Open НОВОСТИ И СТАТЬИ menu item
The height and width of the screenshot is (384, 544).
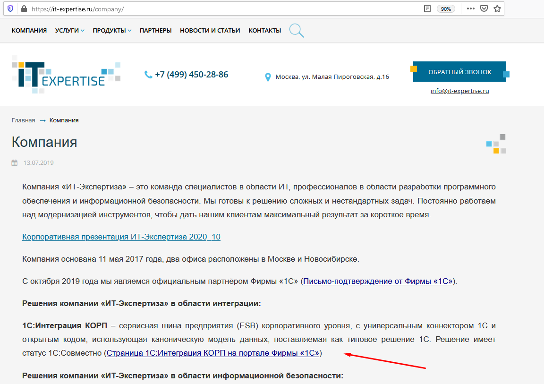210,31
